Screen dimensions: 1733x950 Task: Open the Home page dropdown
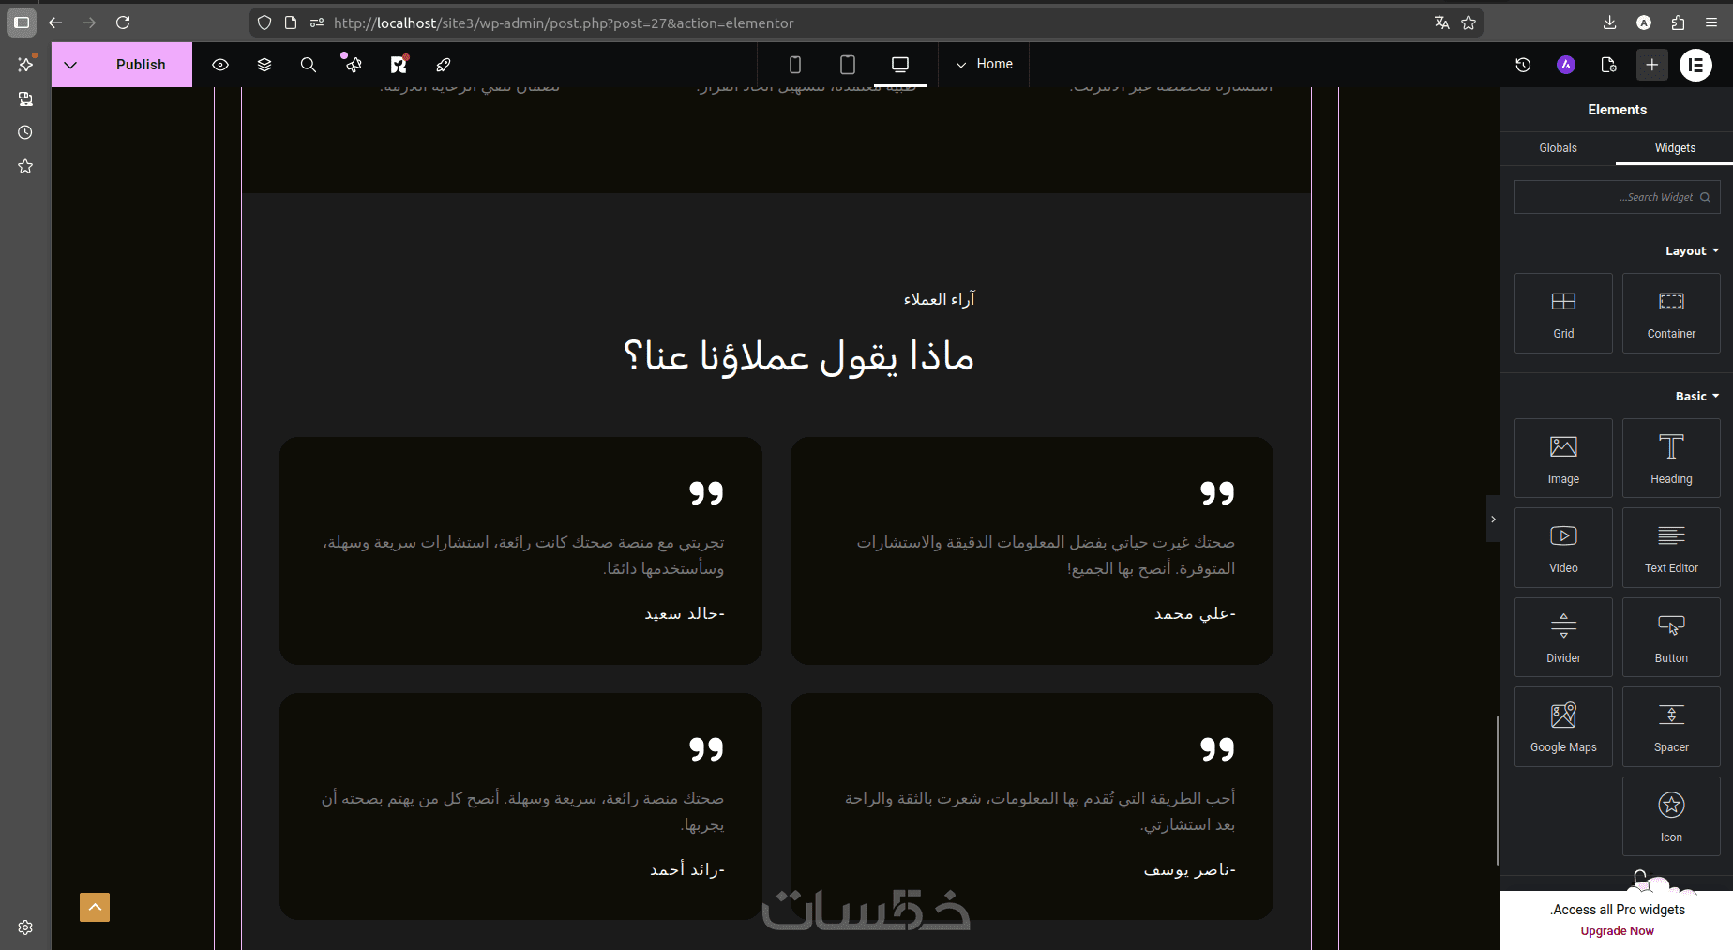[x=984, y=64]
